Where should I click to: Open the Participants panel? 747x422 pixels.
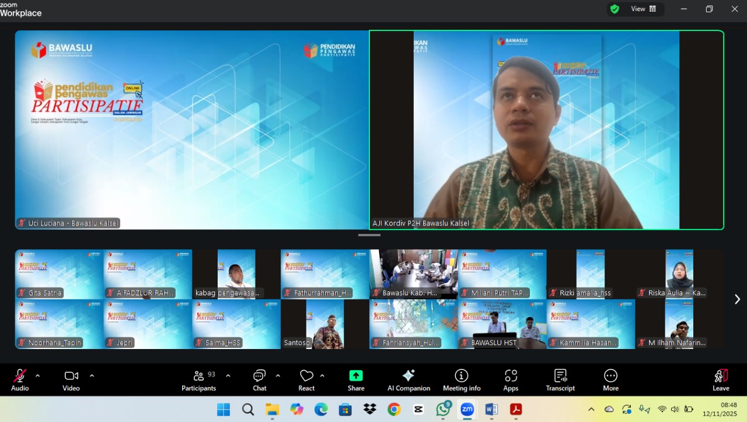(x=199, y=380)
